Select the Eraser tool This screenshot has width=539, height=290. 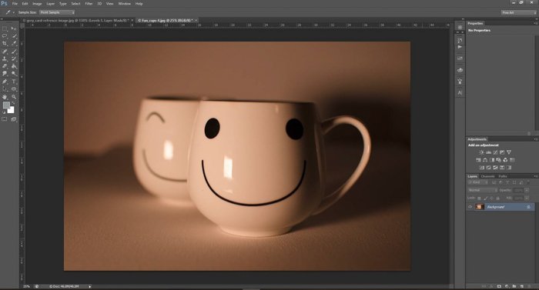(x=5, y=66)
